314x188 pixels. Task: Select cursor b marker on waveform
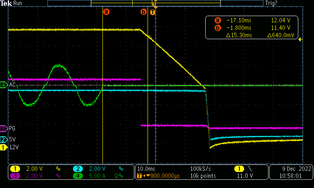tap(143, 12)
